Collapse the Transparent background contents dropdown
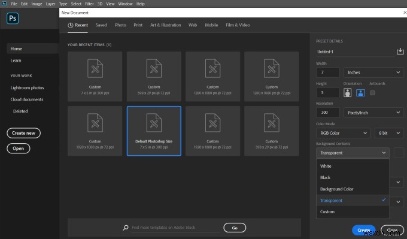Viewport: 407px width, 239px height. 353,153
